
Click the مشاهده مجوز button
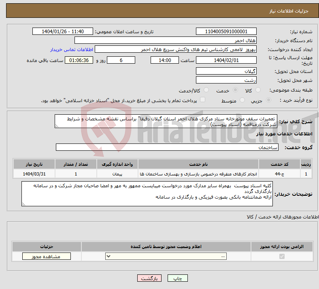pyautogui.click(x=47, y=257)
